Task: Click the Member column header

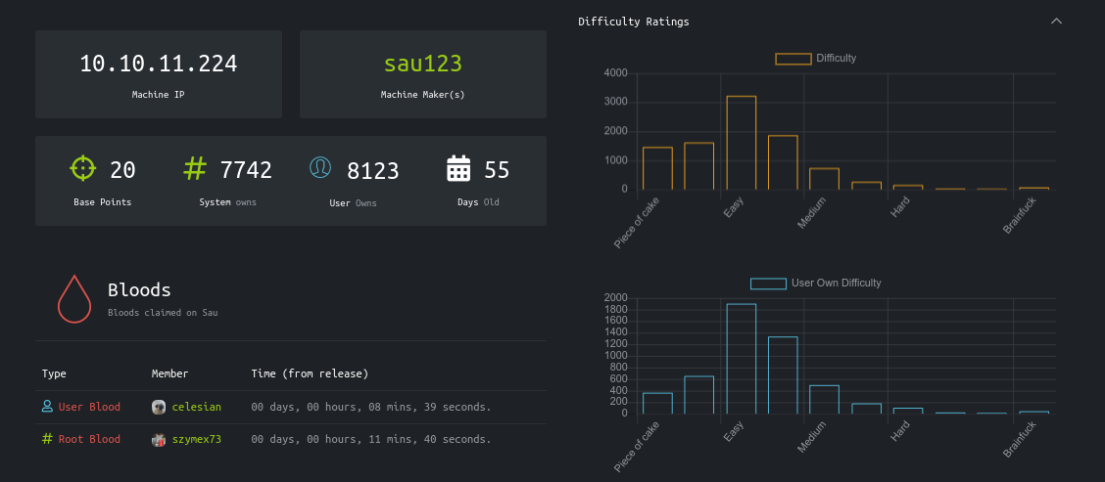Action: pyautogui.click(x=169, y=373)
